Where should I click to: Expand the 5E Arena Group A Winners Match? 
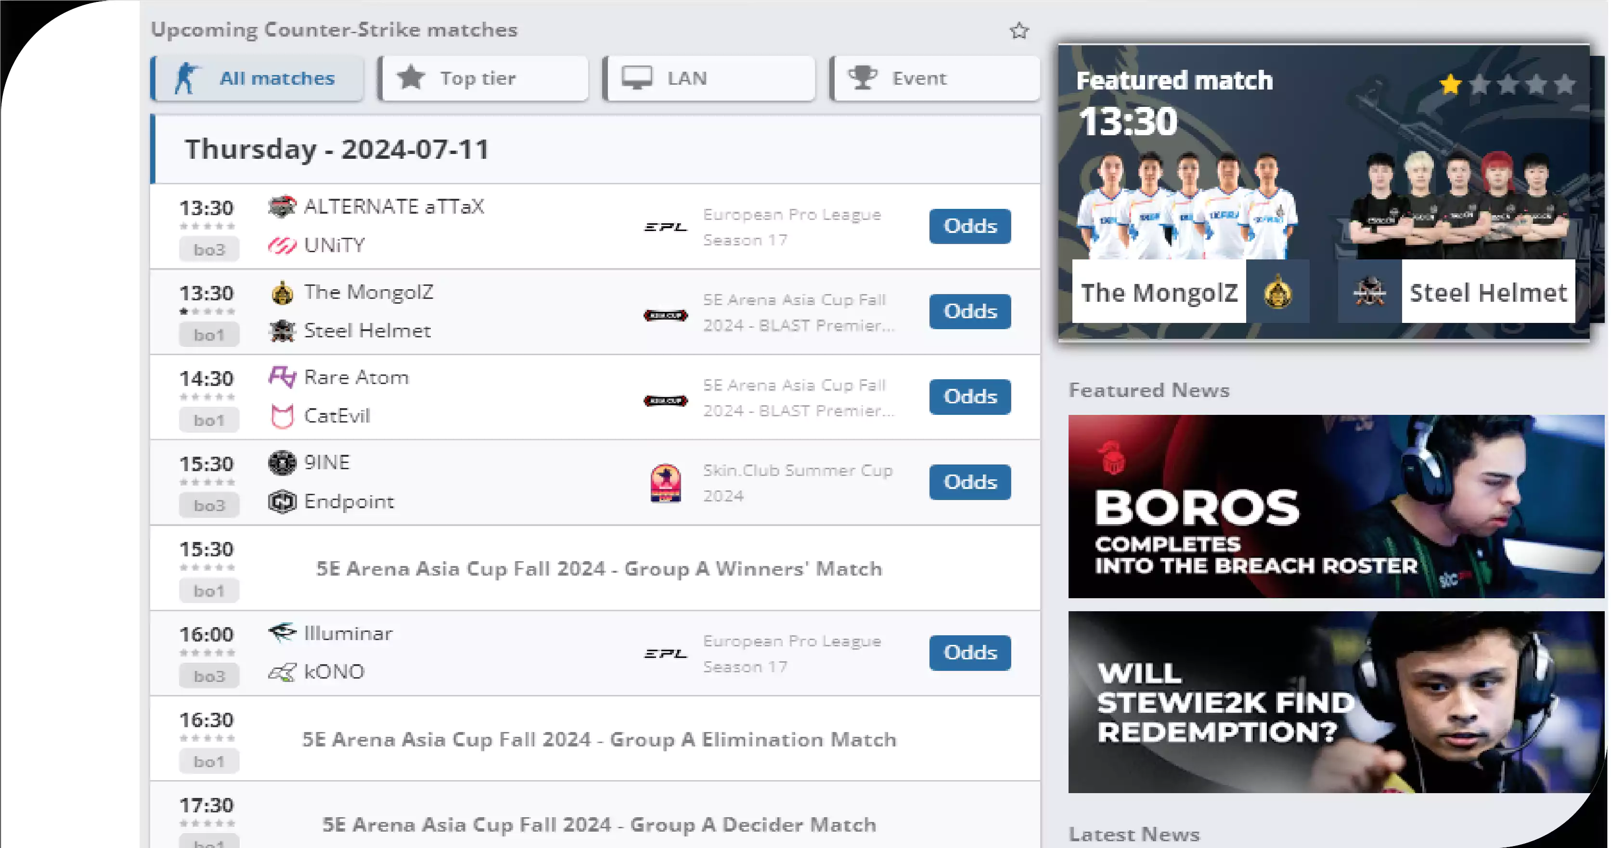pos(599,567)
